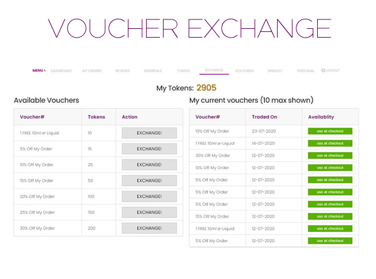376x279 pixels.
Task: Exchange 15 tokens for 5% off voucher
Action: click(x=149, y=149)
